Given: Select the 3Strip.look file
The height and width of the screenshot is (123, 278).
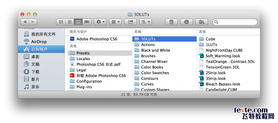Looking at the screenshot, I should click(228, 78).
